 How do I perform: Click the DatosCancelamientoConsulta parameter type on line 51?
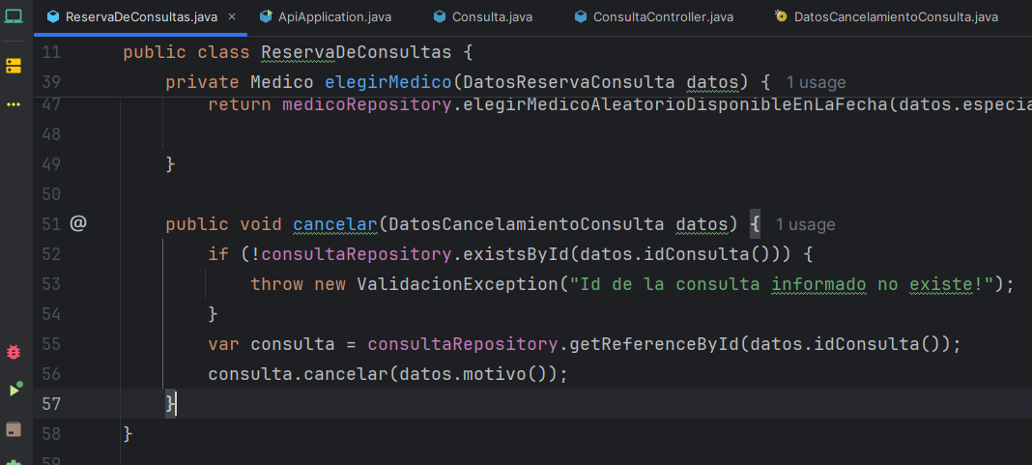(x=527, y=224)
